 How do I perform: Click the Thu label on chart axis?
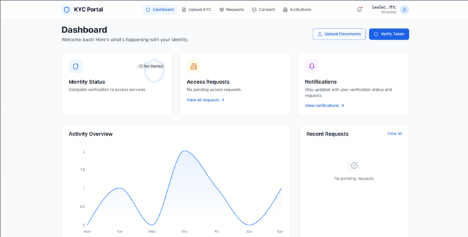tap(185, 231)
